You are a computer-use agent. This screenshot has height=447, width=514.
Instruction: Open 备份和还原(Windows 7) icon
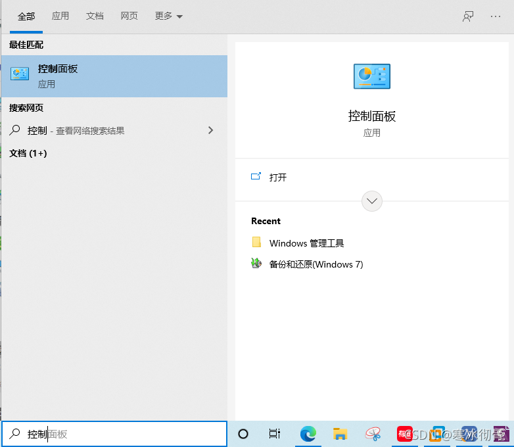click(x=256, y=264)
